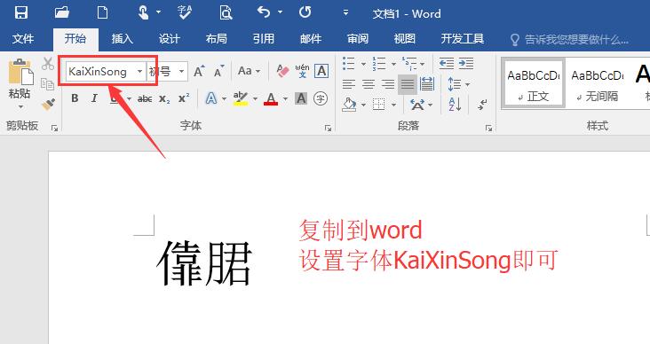The image size is (650, 344).
Task: Sort text with the A-Z icon
Action: click(455, 105)
